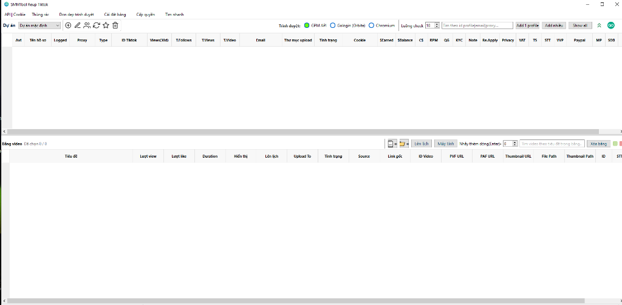Click the refresh arrows icon

[x=97, y=25]
